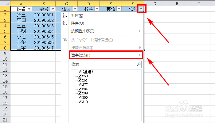215x123 pixels.
Task: Select row 10 header
Action: (x=5, y=59)
